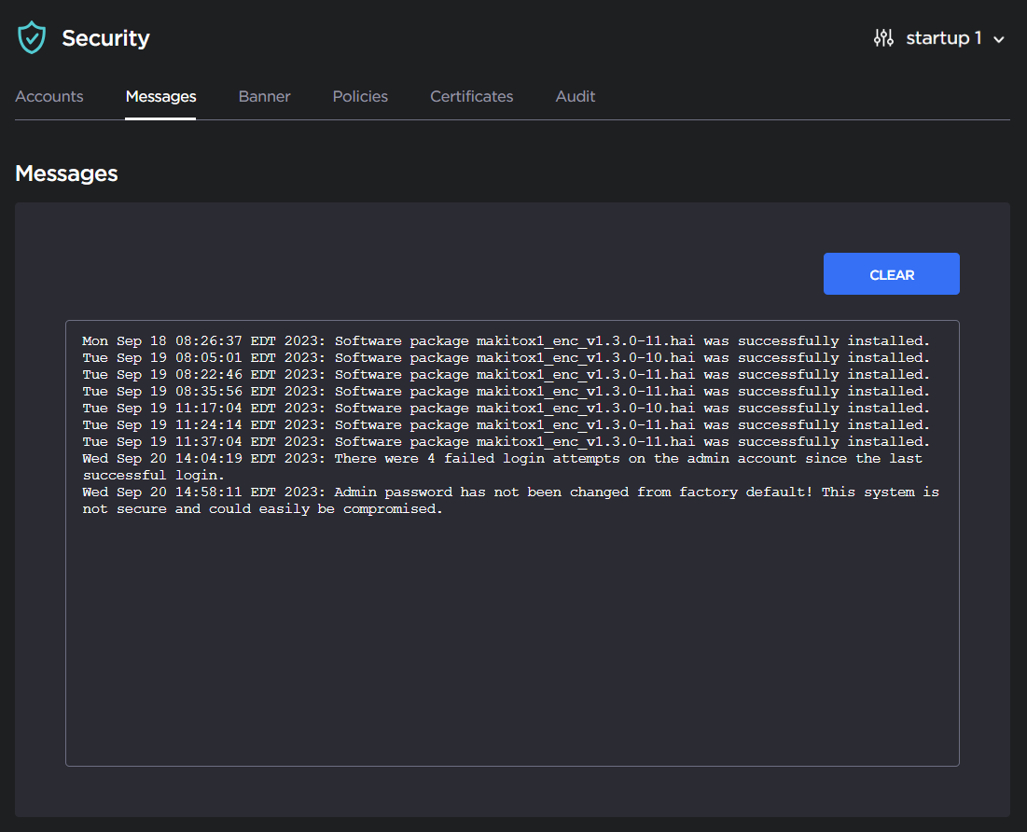
Task: Expand the chevron next to startup 1
Action: pyautogui.click(x=999, y=39)
